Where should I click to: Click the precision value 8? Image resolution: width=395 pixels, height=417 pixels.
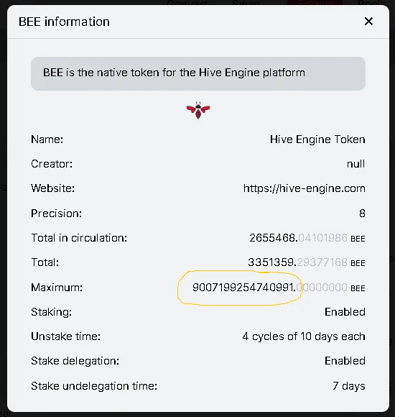(362, 214)
